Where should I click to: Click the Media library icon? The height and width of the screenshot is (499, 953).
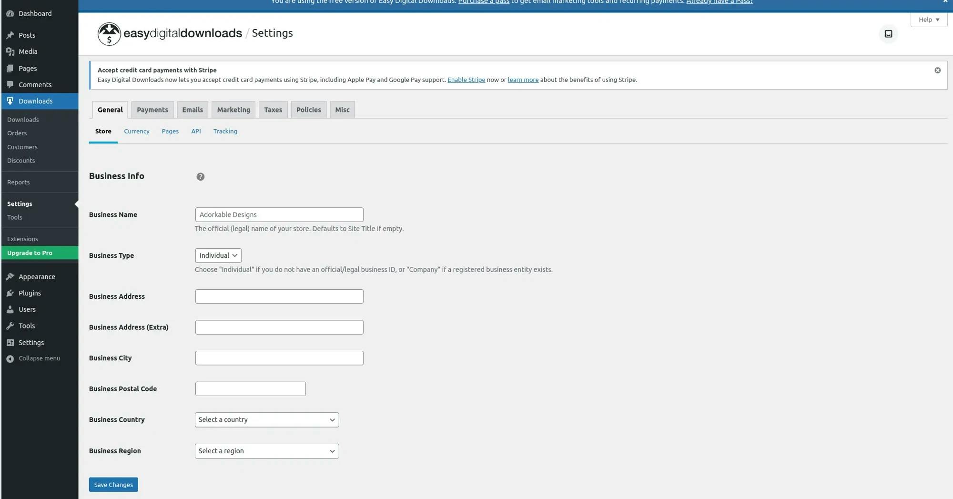(10, 51)
